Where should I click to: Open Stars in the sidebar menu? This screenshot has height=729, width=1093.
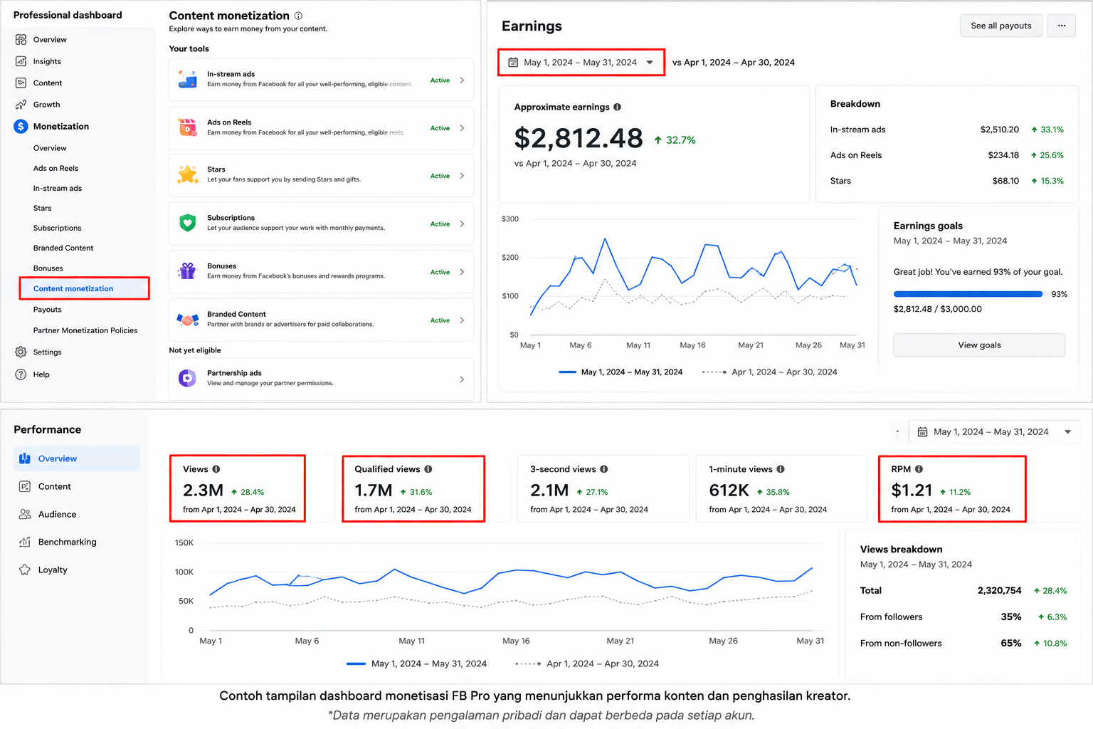point(43,209)
